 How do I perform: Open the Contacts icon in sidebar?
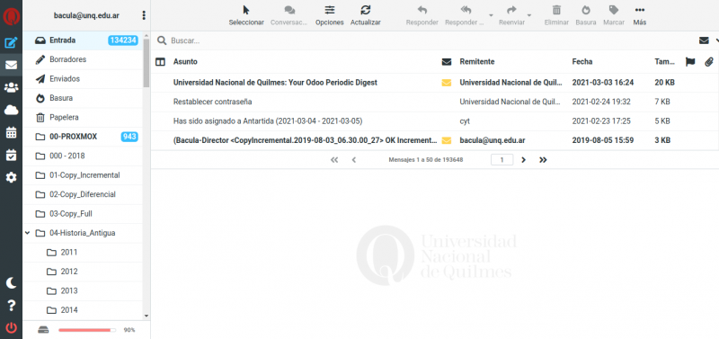tap(11, 87)
